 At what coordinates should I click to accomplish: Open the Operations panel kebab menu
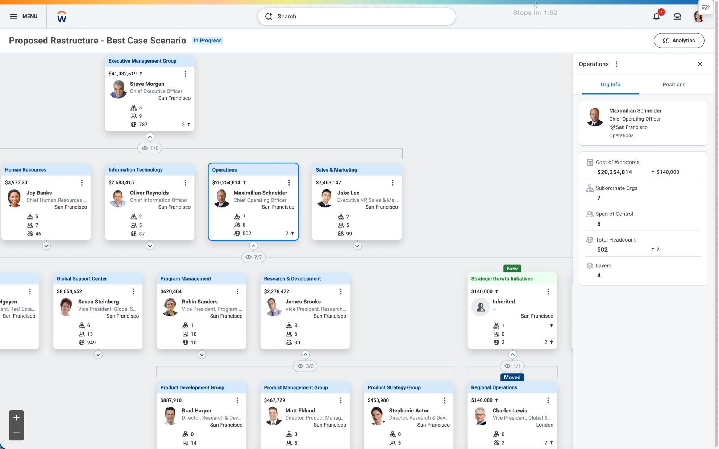[616, 64]
